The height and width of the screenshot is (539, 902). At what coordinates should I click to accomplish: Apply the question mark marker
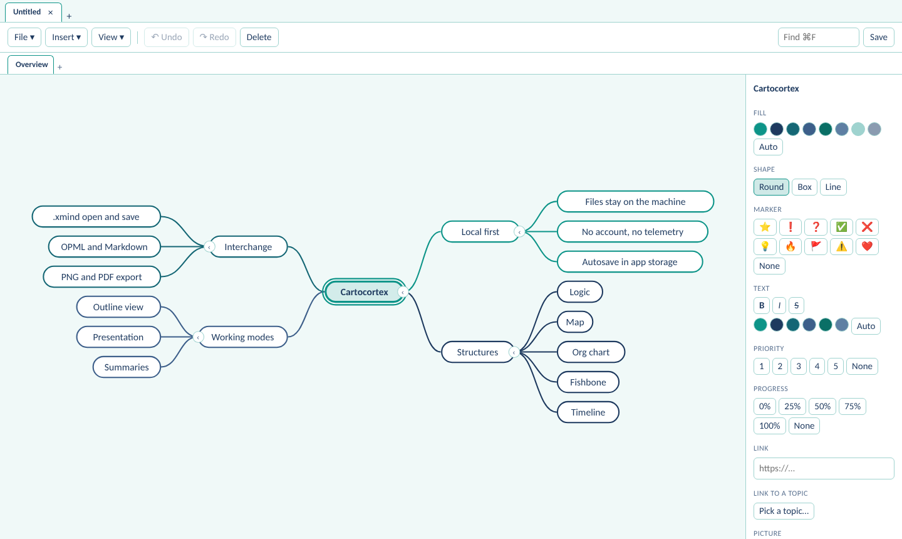click(x=816, y=227)
